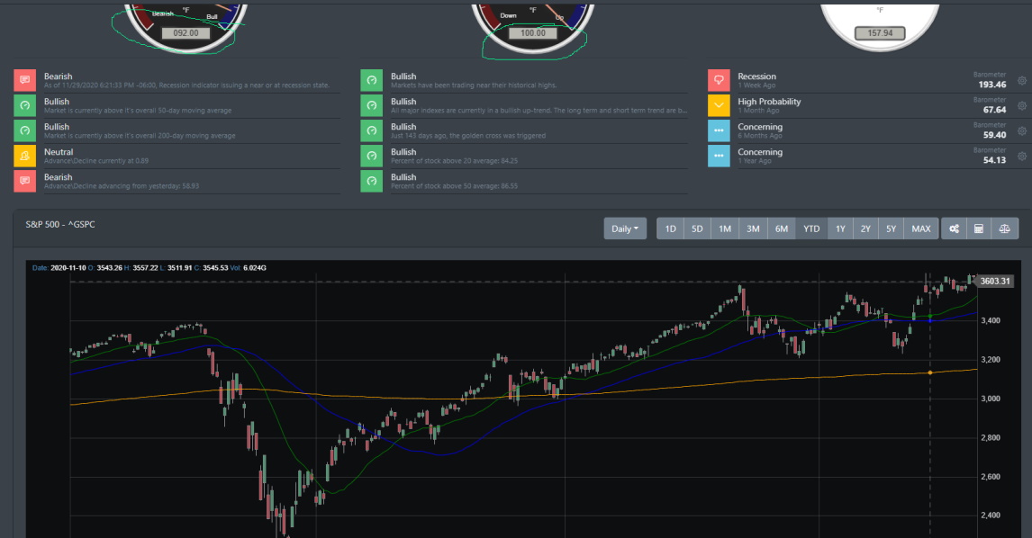Click green icon for stock above 50 average
The height and width of the screenshot is (538, 1032).
click(x=372, y=181)
